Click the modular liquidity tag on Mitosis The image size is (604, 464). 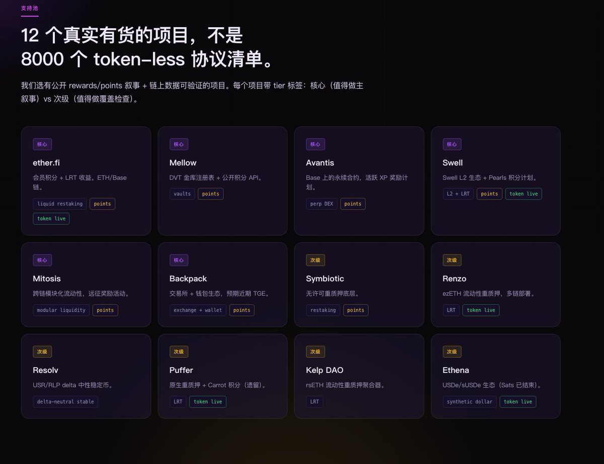coord(61,310)
